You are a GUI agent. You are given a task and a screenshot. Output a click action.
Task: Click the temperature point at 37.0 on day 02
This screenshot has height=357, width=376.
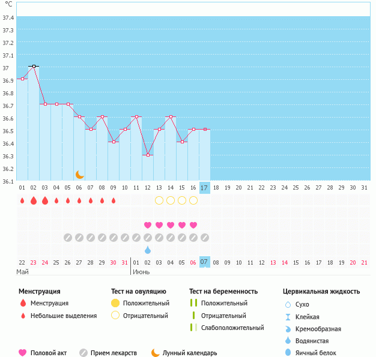pos(34,66)
